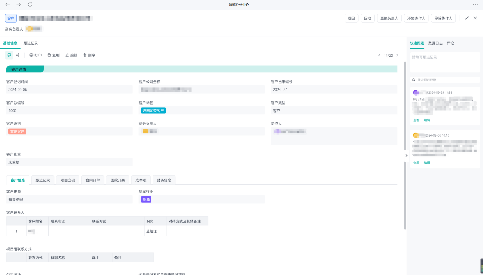Copy the record with 复制
Screen dimensions: 483x275
coord(53,55)
